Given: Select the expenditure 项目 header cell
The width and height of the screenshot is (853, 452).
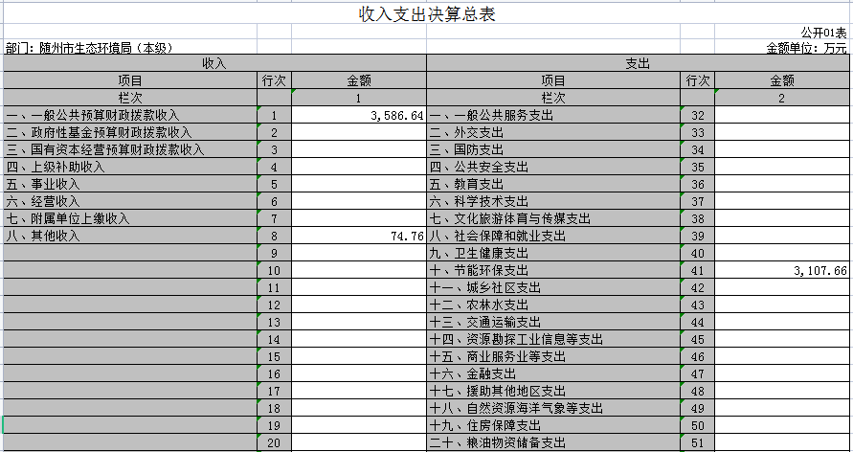Looking at the screenshot, I should pyautogui.click(x=553, y=80).
